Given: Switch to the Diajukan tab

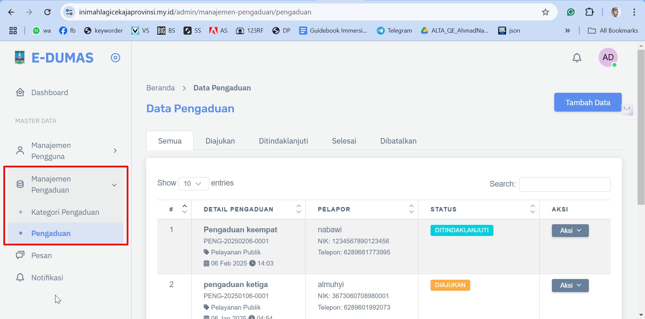Looking at the screenshot, I should tap(220, 141).
